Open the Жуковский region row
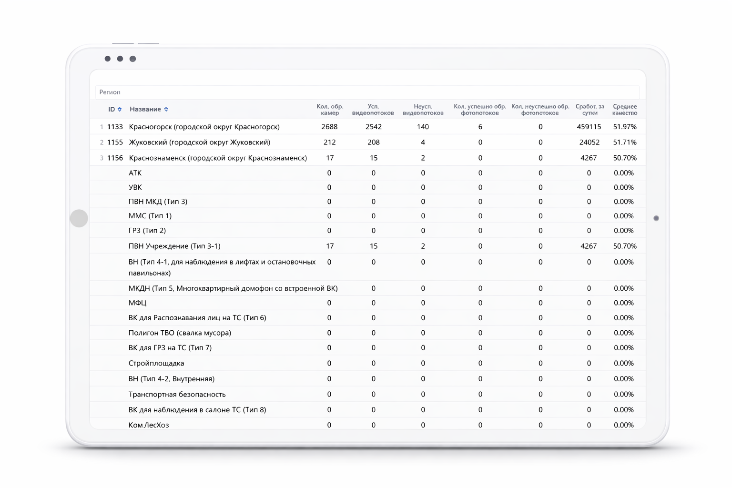The image size is (732, 488). 199,142
